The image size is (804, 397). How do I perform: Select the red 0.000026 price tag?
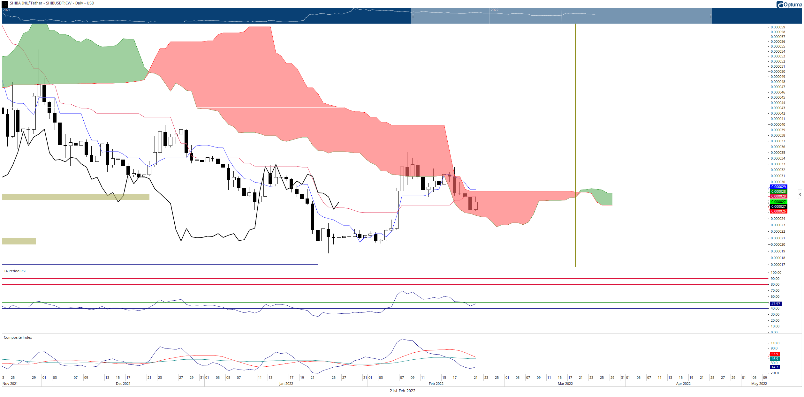pyautogui.click(x=778, y=211)
